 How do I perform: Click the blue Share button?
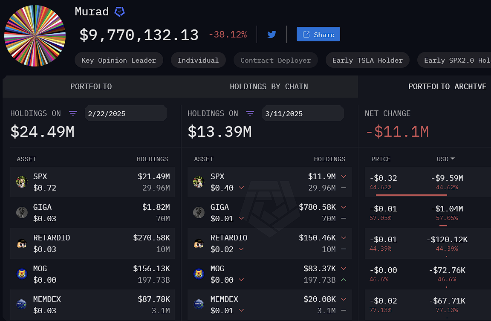pos(318,35)
